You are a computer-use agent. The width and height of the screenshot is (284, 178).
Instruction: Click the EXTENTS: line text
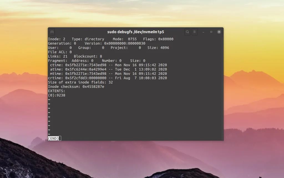pyautogui.click(x=56, y=91)
